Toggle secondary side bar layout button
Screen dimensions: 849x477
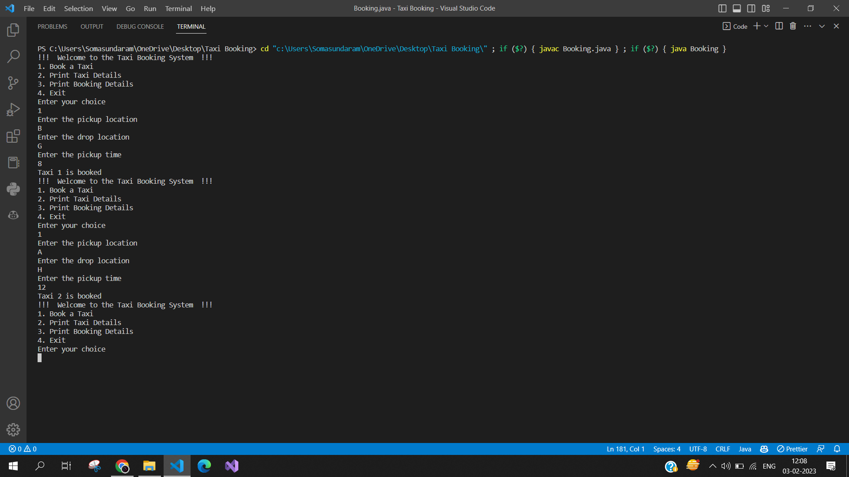pyautogui.click(x=751, y=8)
